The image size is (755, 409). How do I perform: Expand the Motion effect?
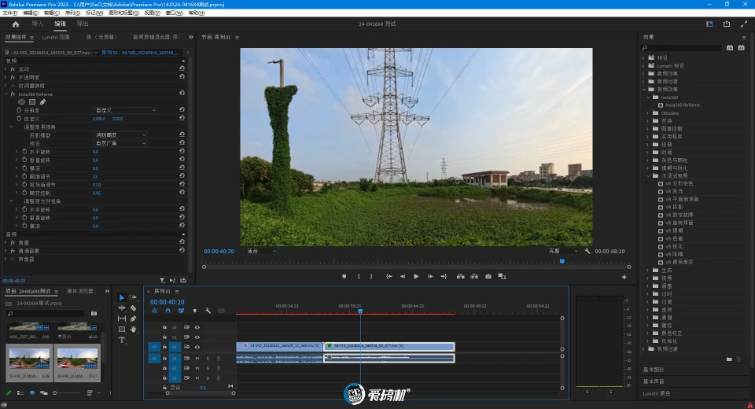[x=6, y=69]
